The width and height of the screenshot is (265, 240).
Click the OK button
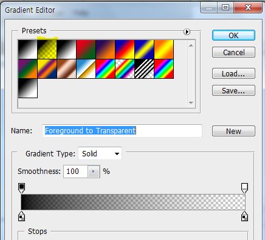(x=233, y=36)
